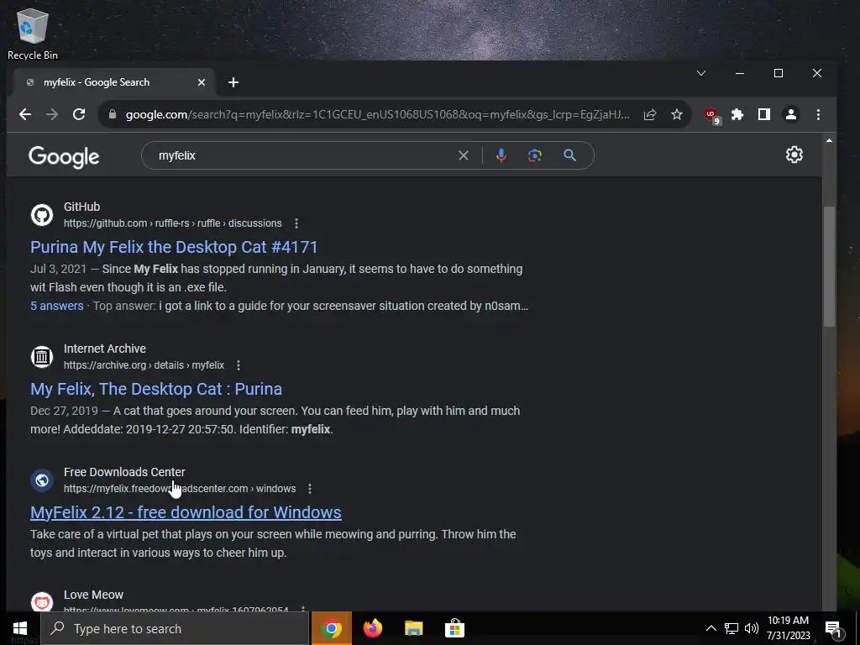
Task: Open the Chrome profile avatar
Action: (x=791, y=114)
